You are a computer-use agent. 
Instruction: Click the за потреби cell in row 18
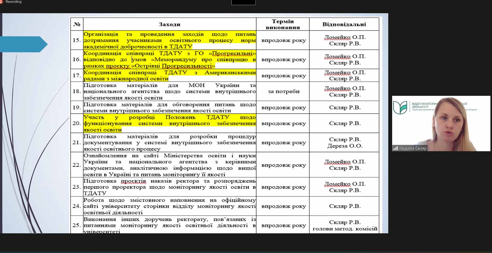click(x=283, y=91)
